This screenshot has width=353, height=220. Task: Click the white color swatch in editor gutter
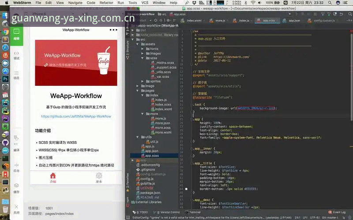(186, 189)
